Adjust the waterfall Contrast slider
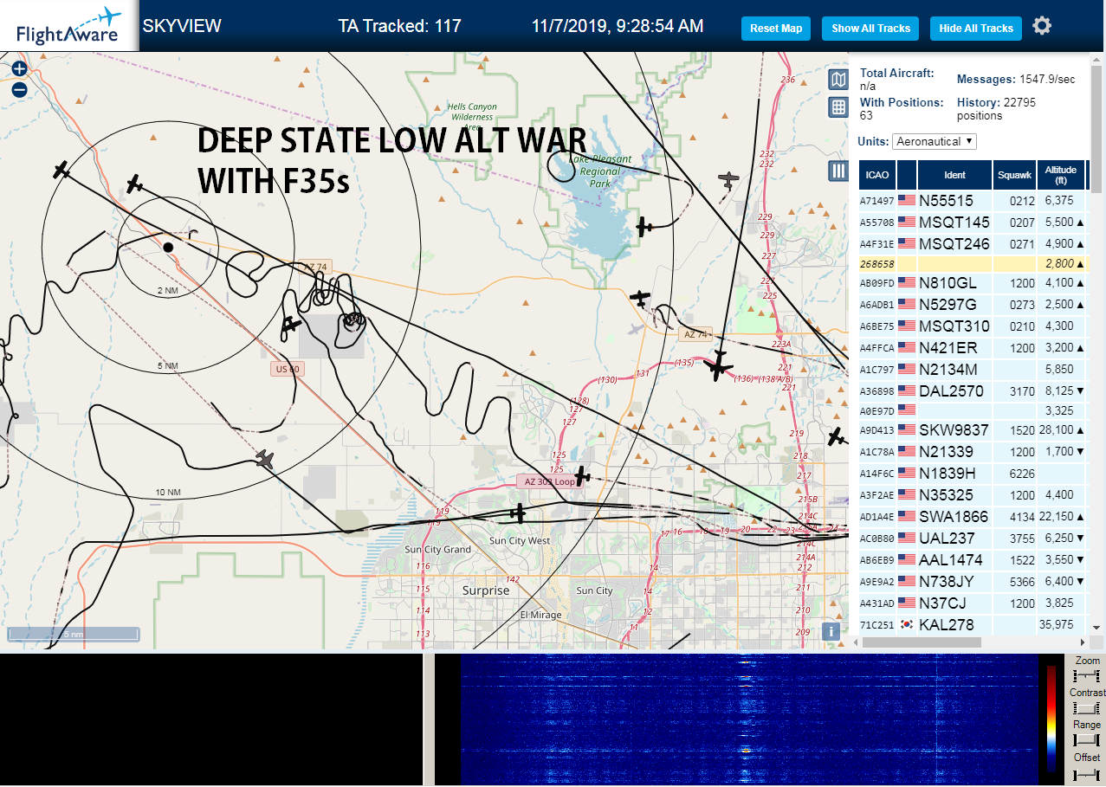 coord(1086,708)
